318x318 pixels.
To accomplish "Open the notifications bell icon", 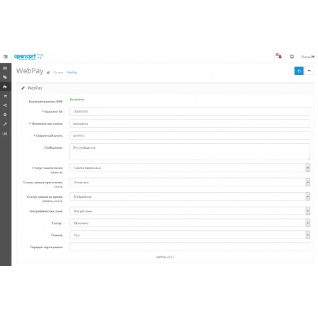I will tap(279, 56).
